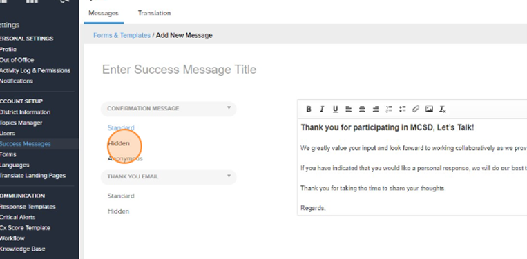This screenshot has width=527, height=259.
Task: Insert bulleted list in editor
Action: 402,109
